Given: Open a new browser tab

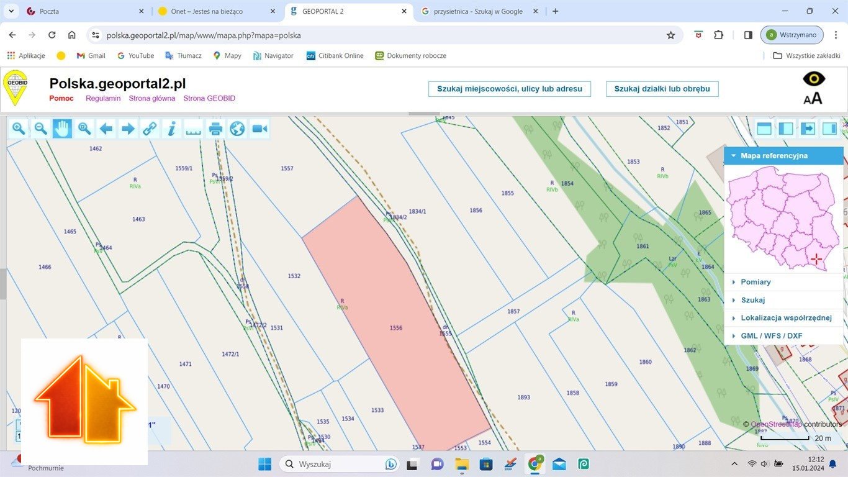Looking at the screenshot, I should tap(556, 11).
